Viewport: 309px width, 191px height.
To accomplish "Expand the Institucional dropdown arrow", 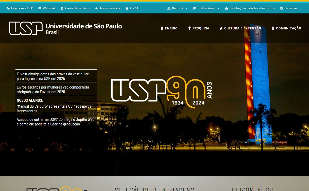I will [218, 8].
